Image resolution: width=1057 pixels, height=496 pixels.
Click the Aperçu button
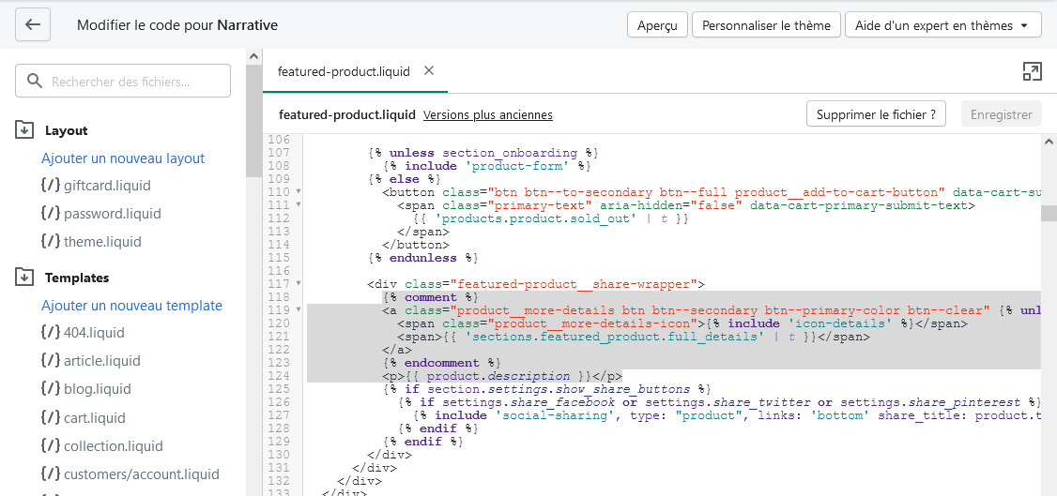[657, 25]
